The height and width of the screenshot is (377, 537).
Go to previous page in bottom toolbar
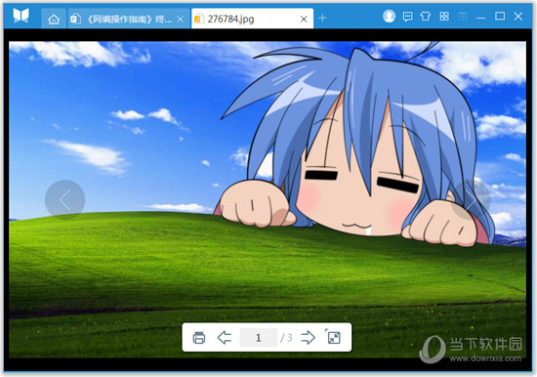click(x=225, y=338)
